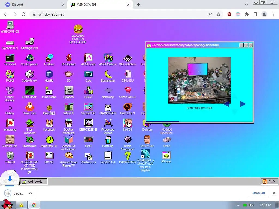Launch 93 Realms

point(69,58)
